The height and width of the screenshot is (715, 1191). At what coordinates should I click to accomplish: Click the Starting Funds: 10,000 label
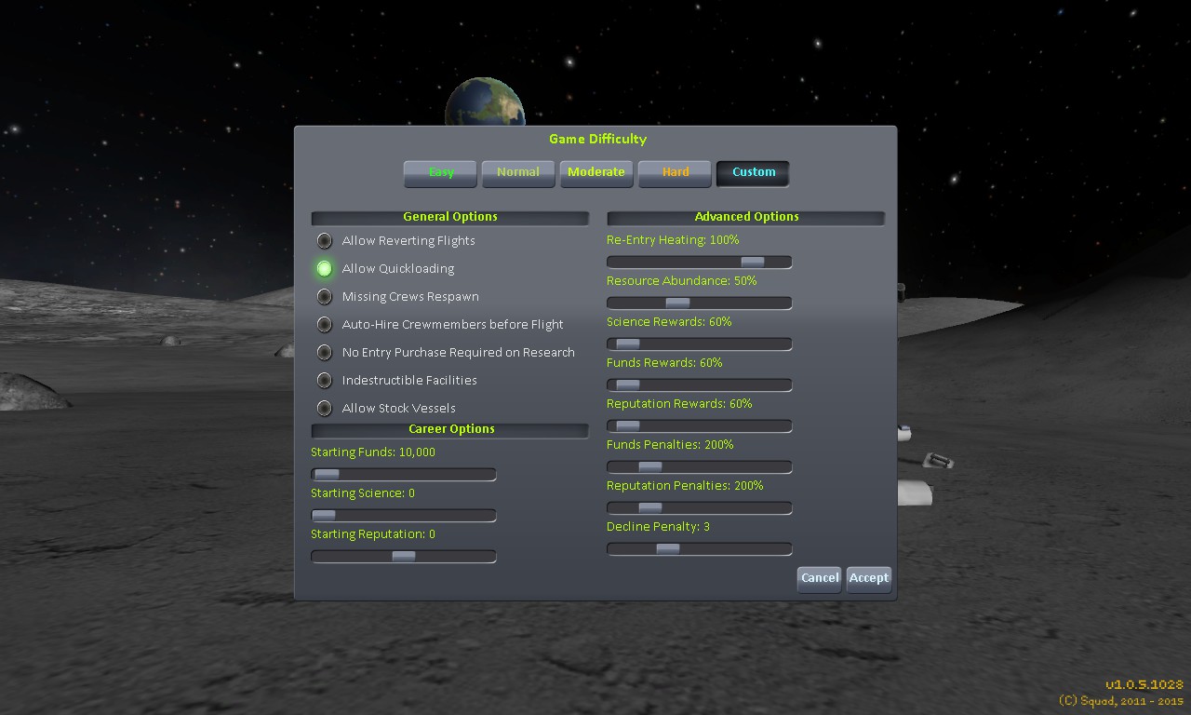click(373, 452)
